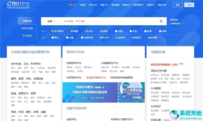Check the 古籍 checkbox
Image resolution: width=203 pixels, height=121 pixels.
[67, 38]
